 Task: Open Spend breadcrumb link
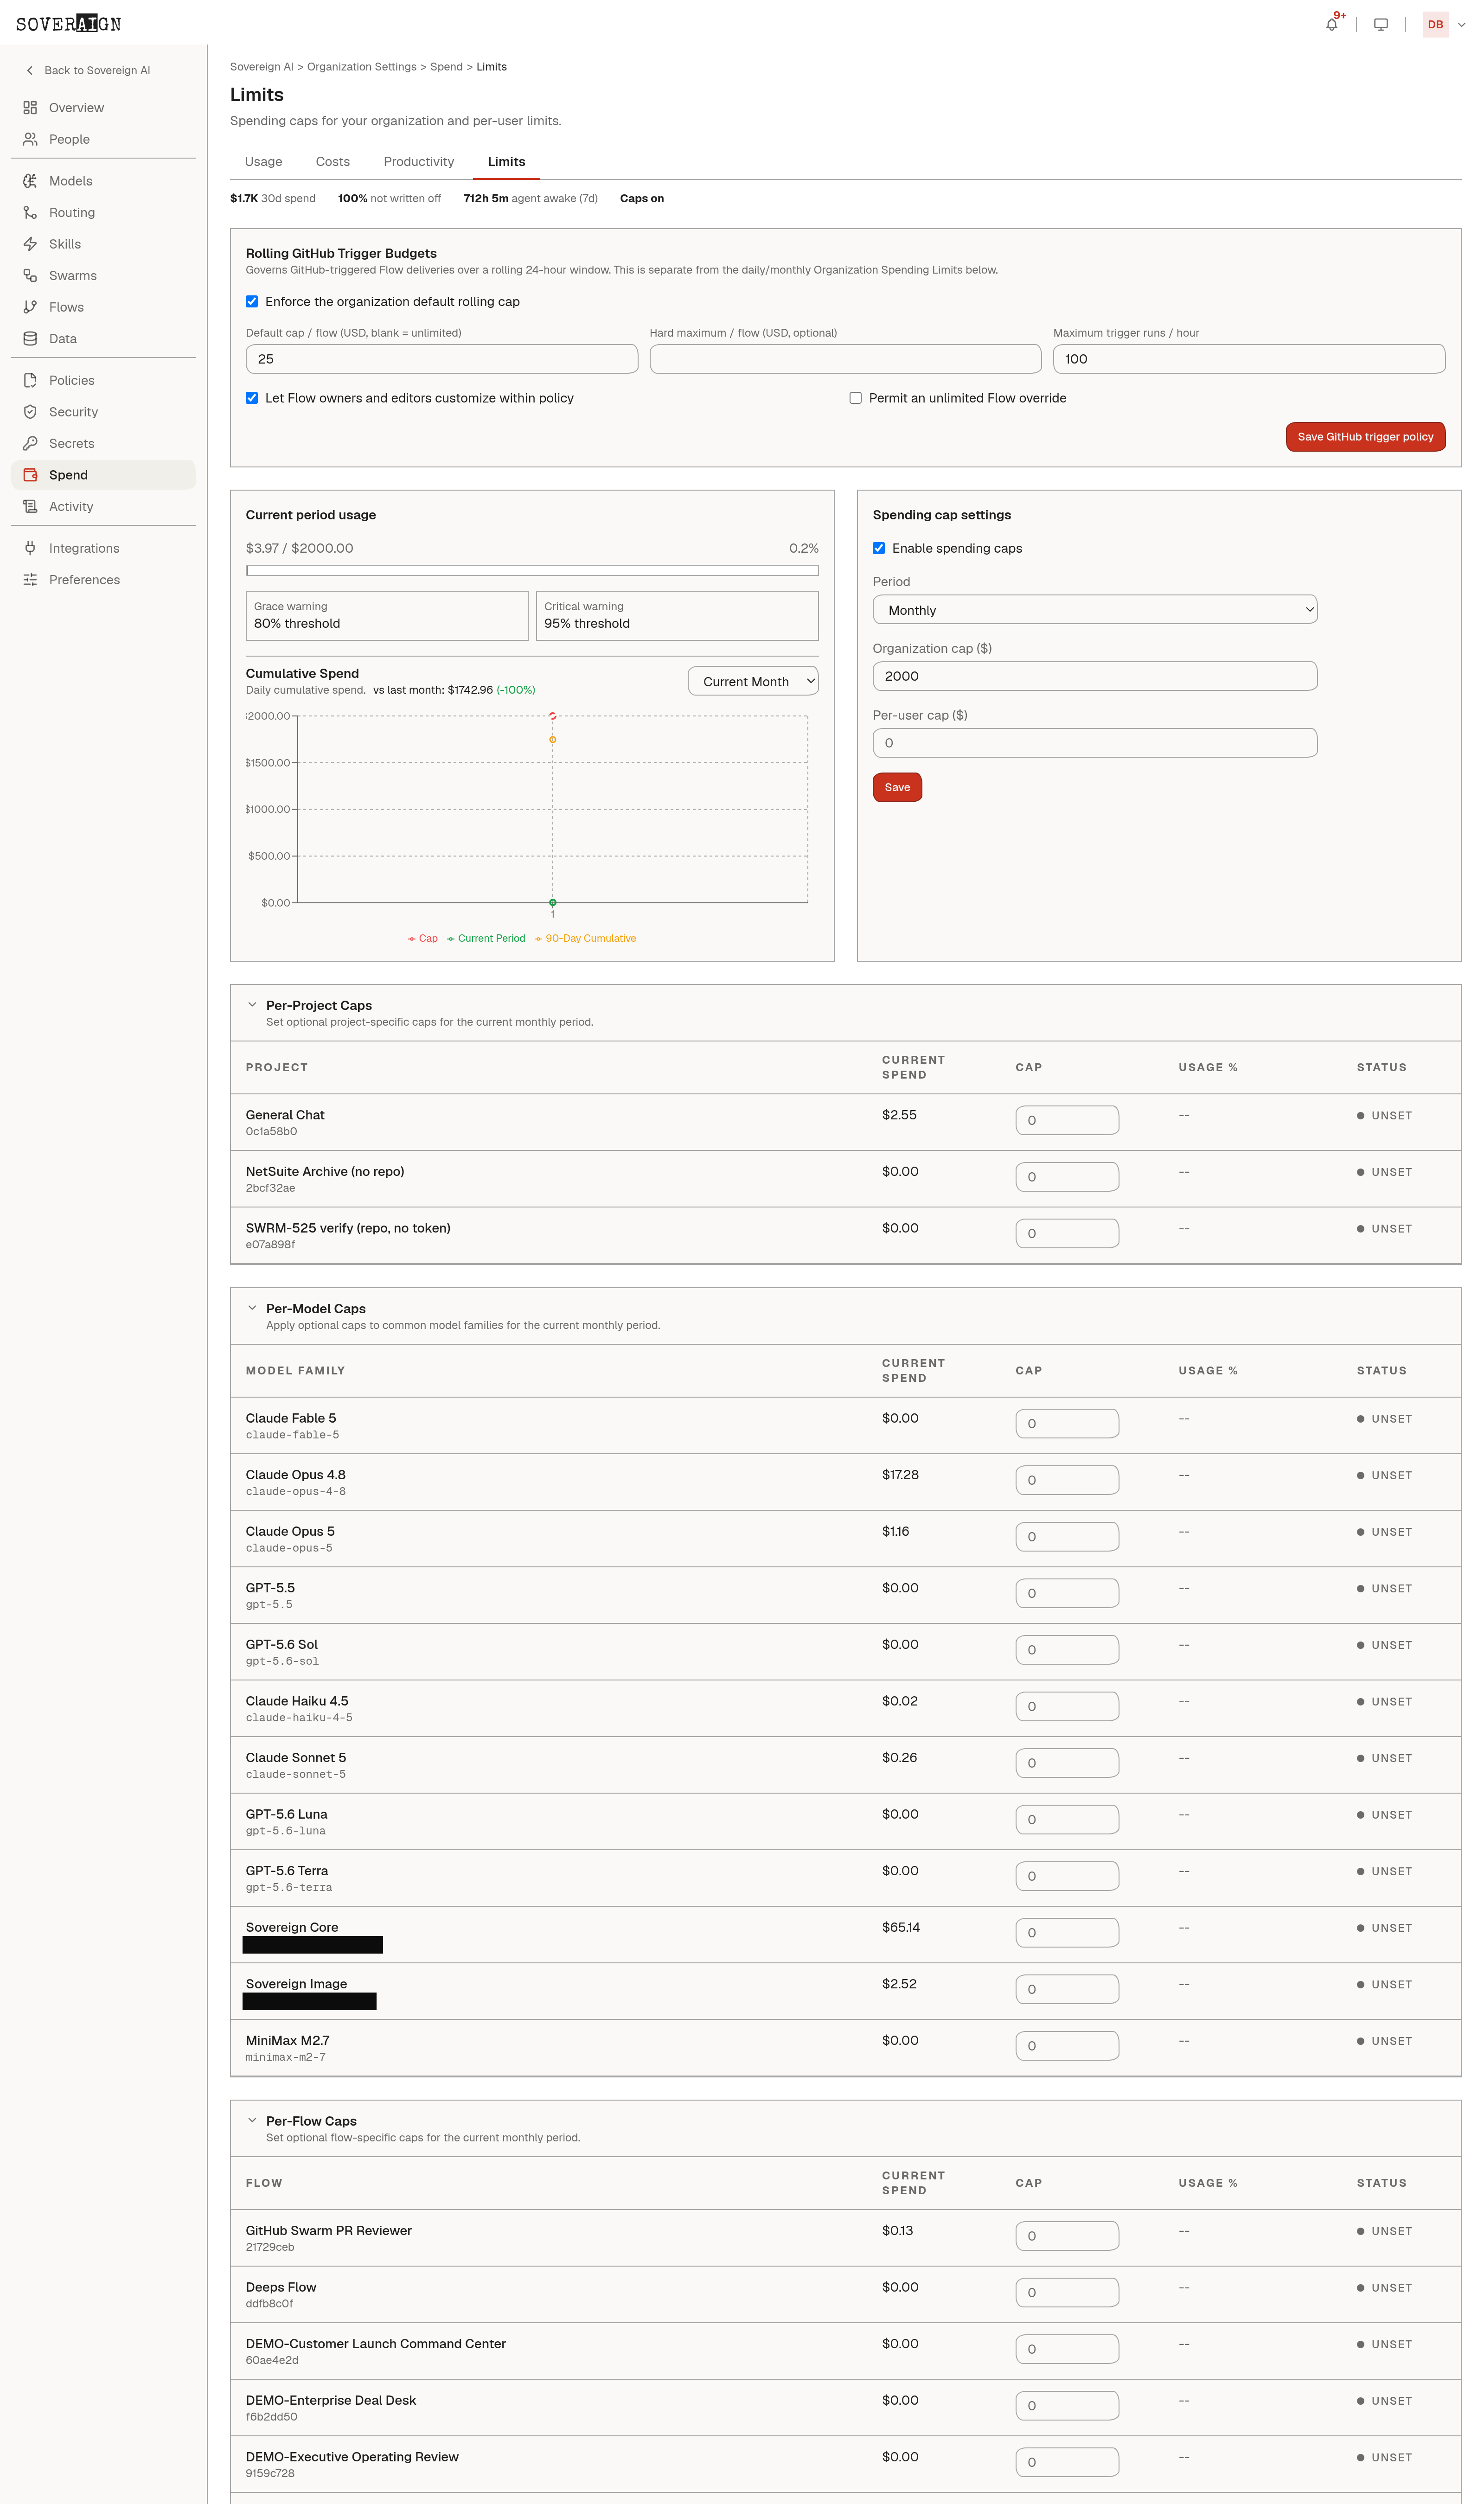click(x=446, y=67)
